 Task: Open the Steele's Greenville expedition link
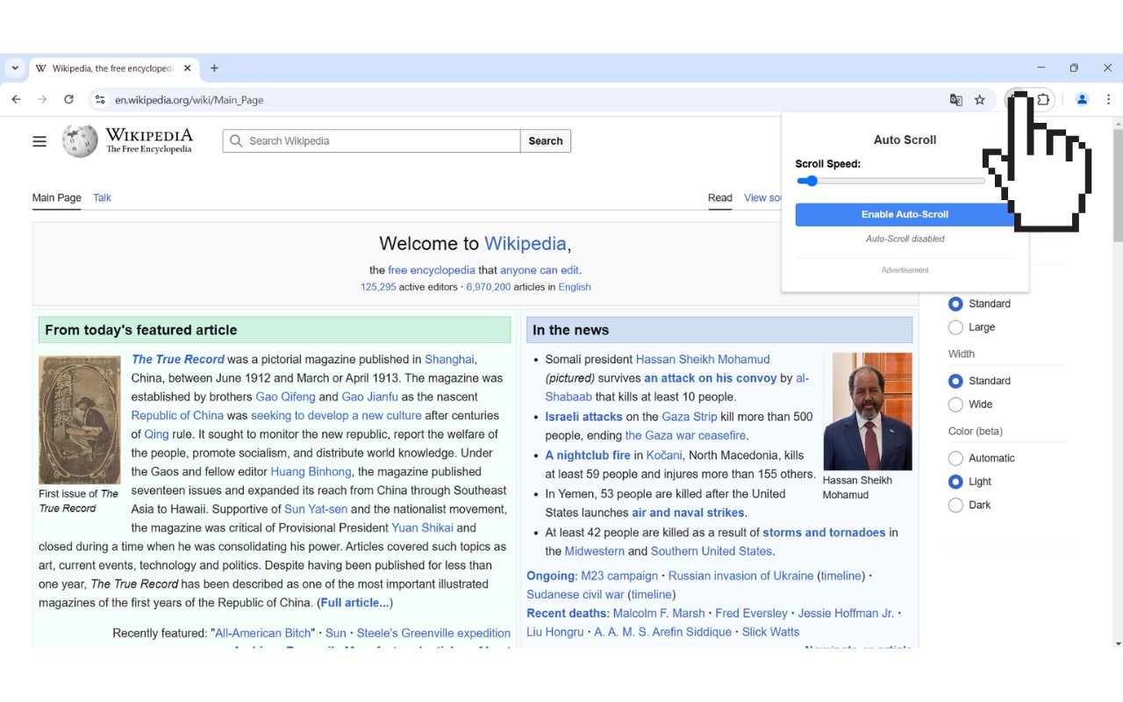433,633
